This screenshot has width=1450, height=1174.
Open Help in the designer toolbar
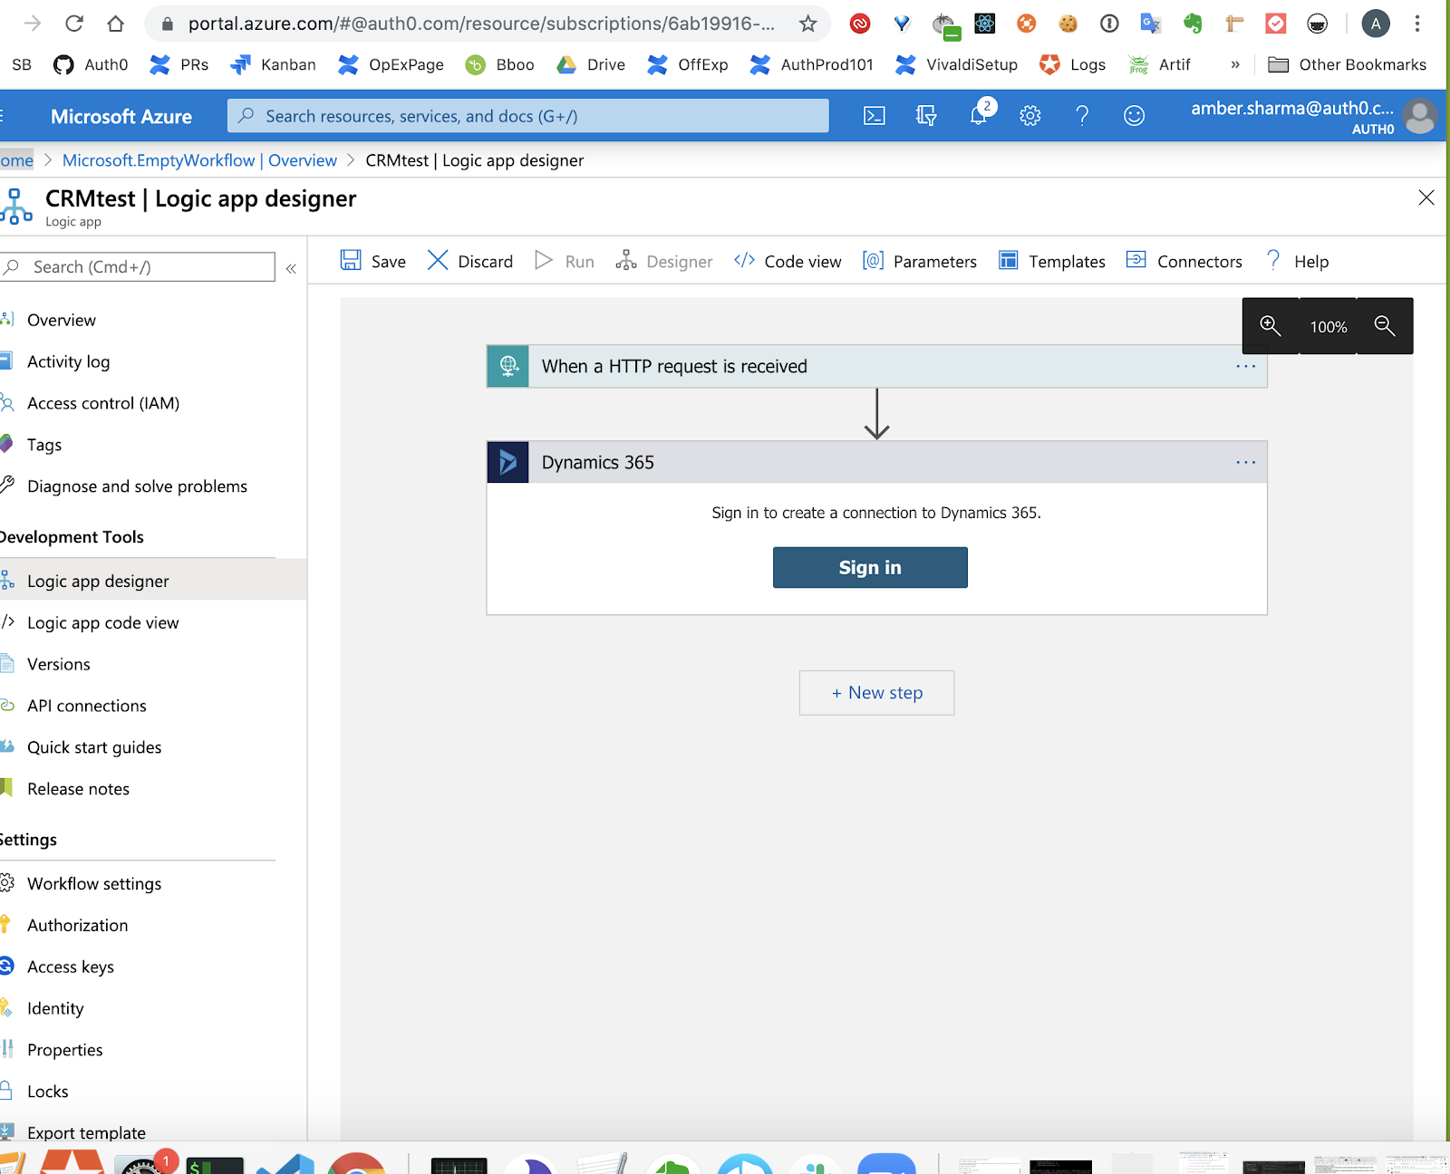click(1298, 261)
